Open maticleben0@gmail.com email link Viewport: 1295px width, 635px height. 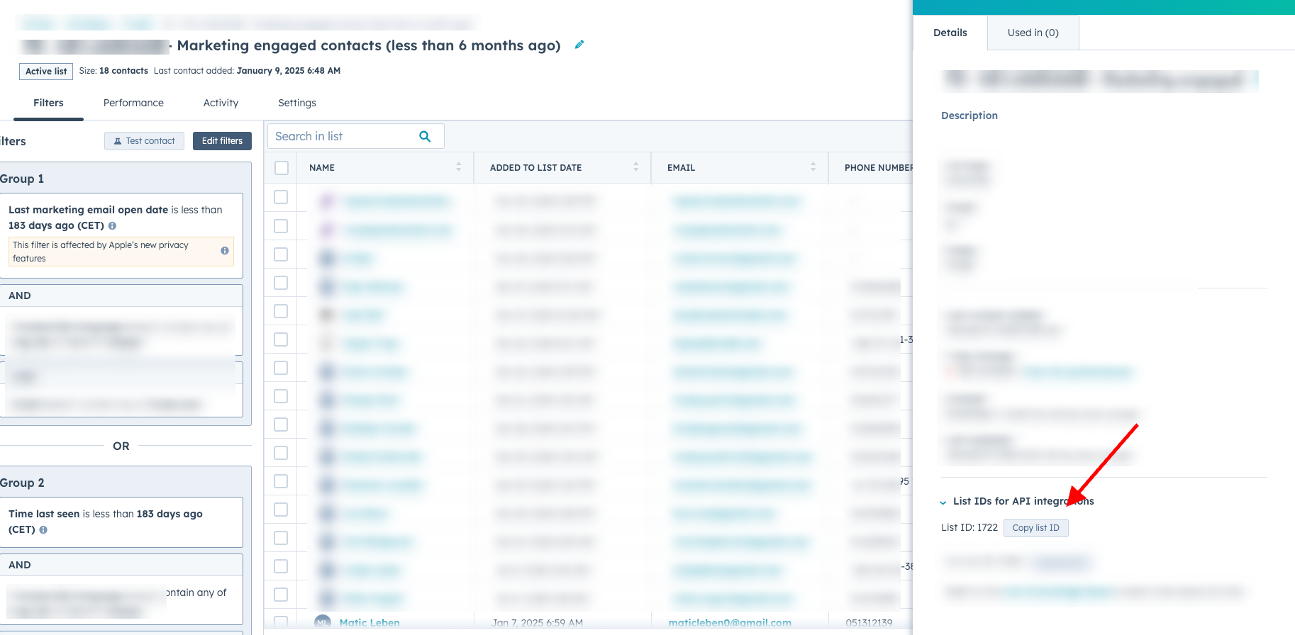coord(730,623)
